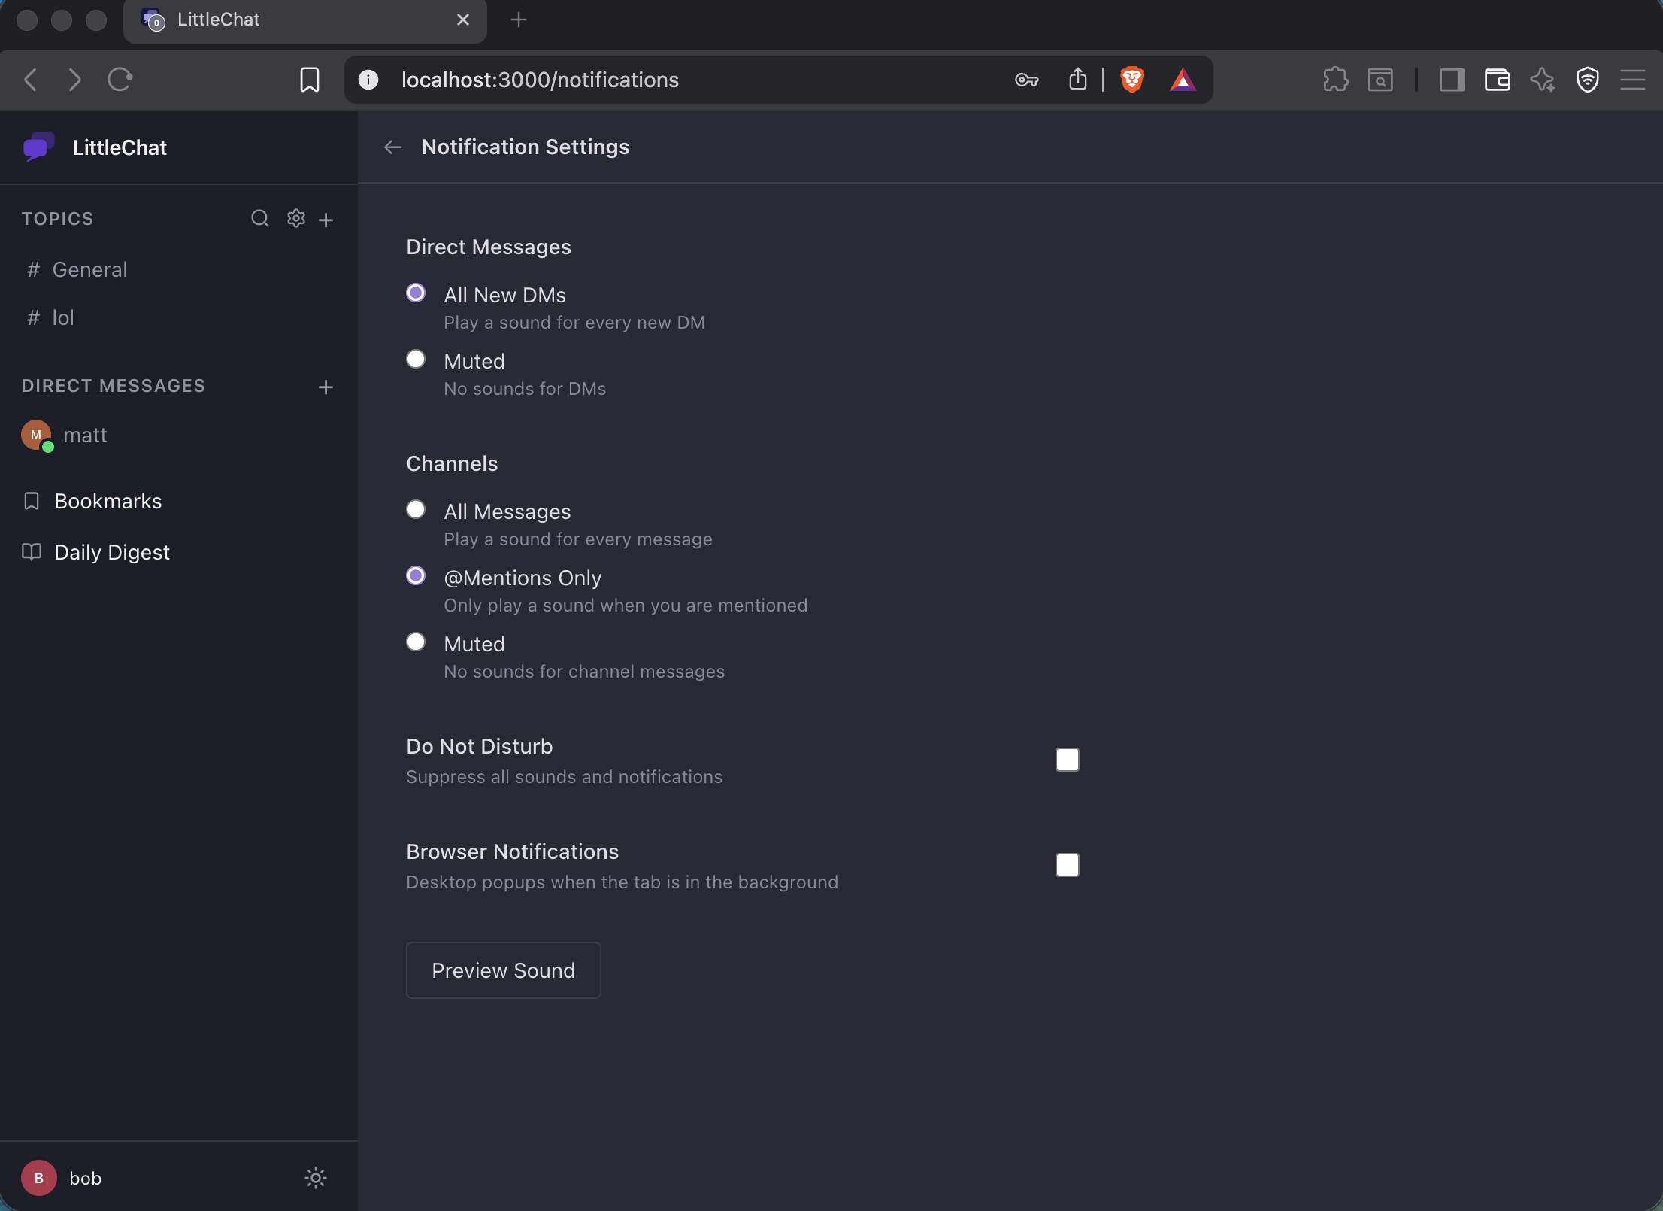Enable Browser Notifications
This screenshot has height=1211, width=1663.
[x=1067, y=865]
